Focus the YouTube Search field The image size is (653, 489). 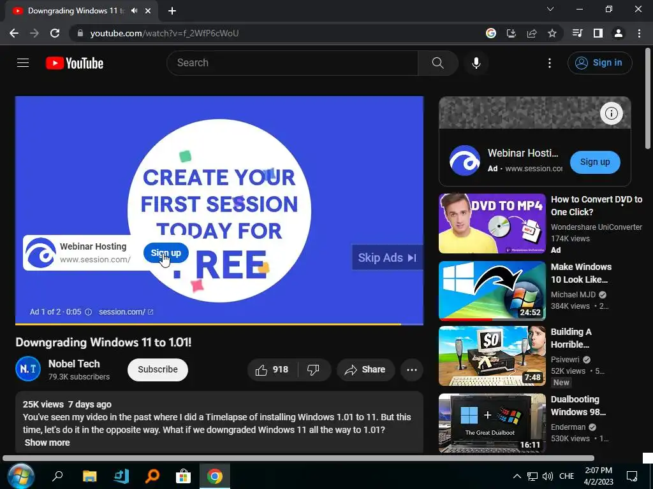292,63
